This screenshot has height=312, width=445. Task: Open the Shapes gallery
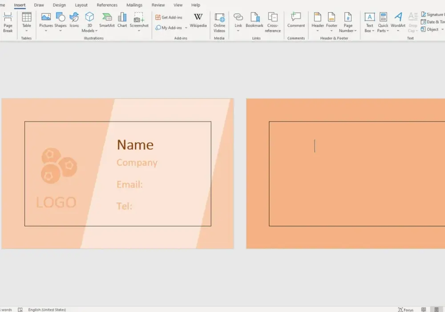61,22
